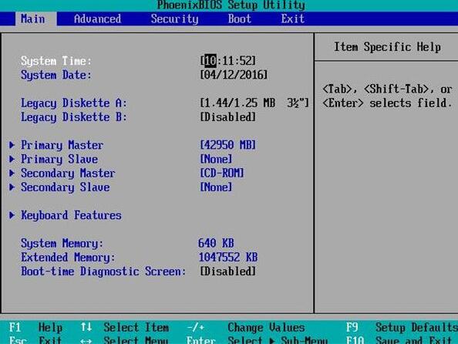Viewport: 458px width, 344px height.
Task: Click the seconds field 52 in System Time
Action: click(245, 61)
